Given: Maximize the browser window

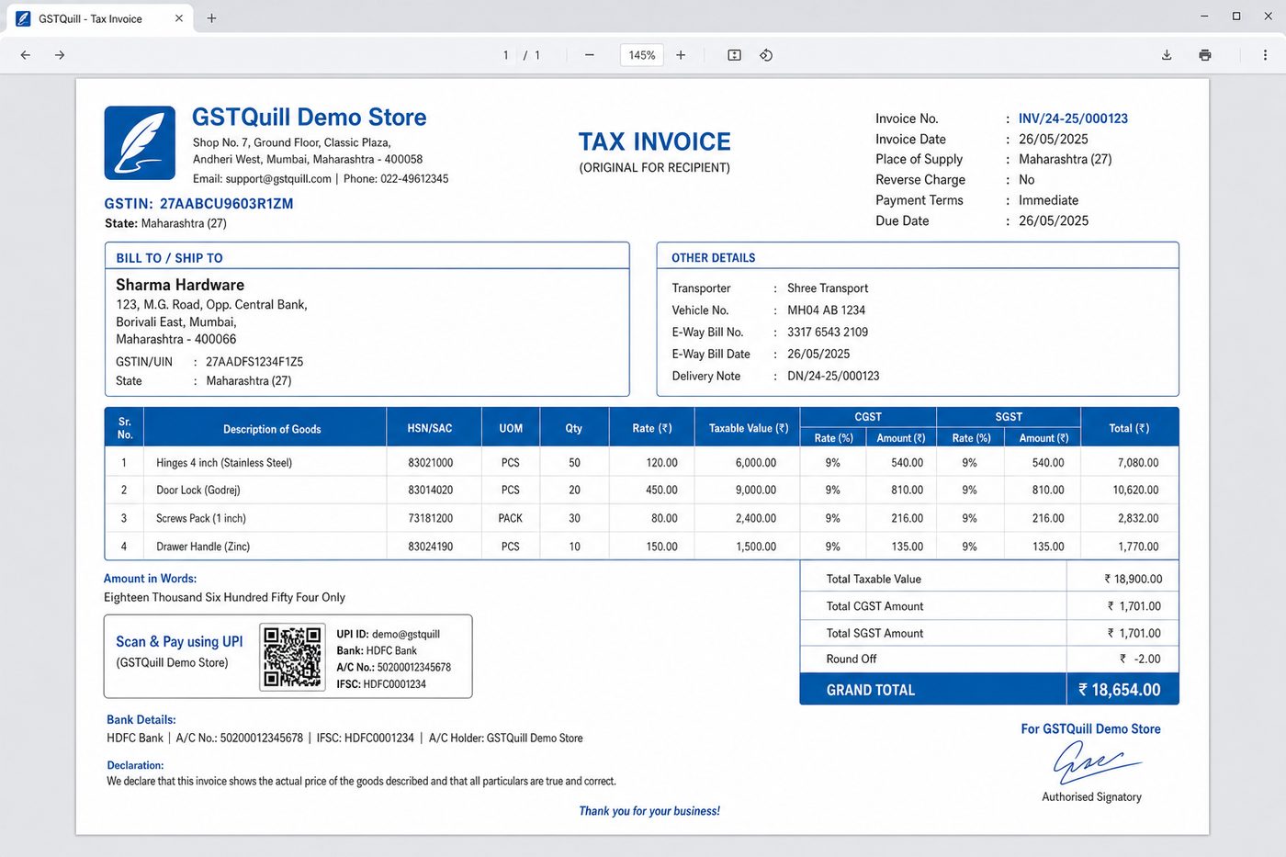Looking at the screenshot, I should click(x=1236, y=17).
